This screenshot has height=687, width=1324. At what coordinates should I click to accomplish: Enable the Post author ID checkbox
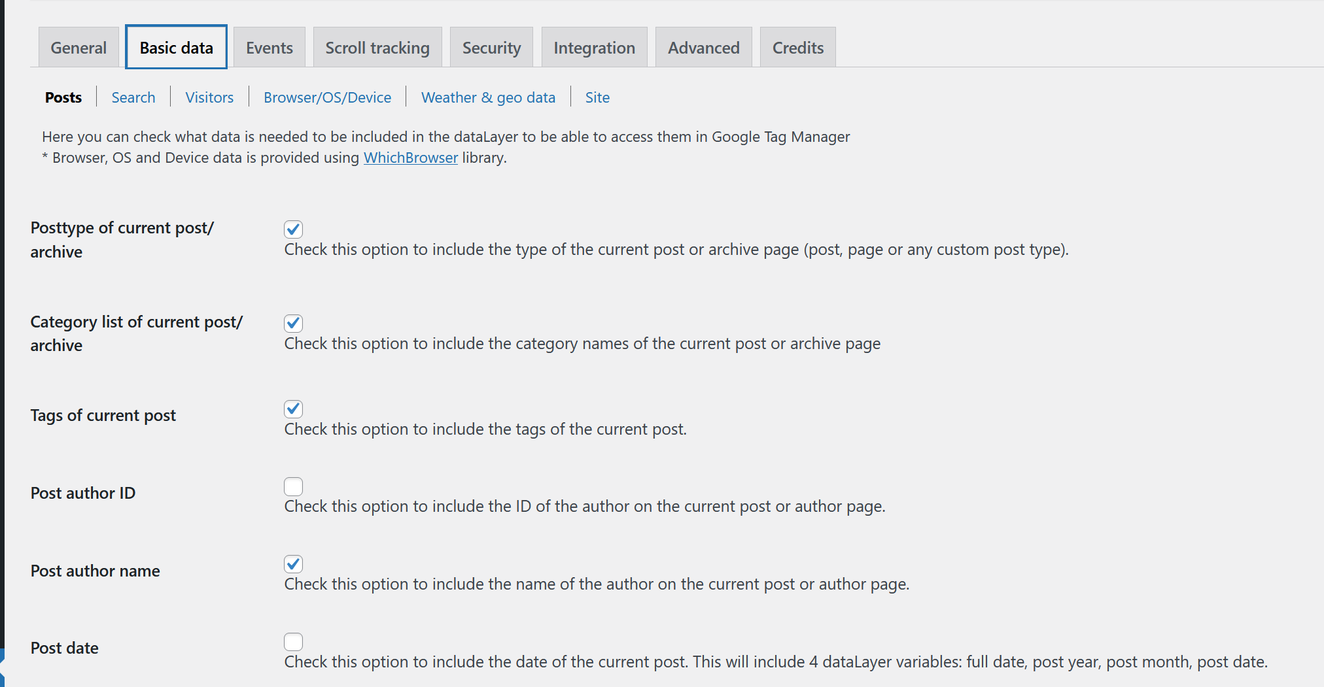pos(293,486)
